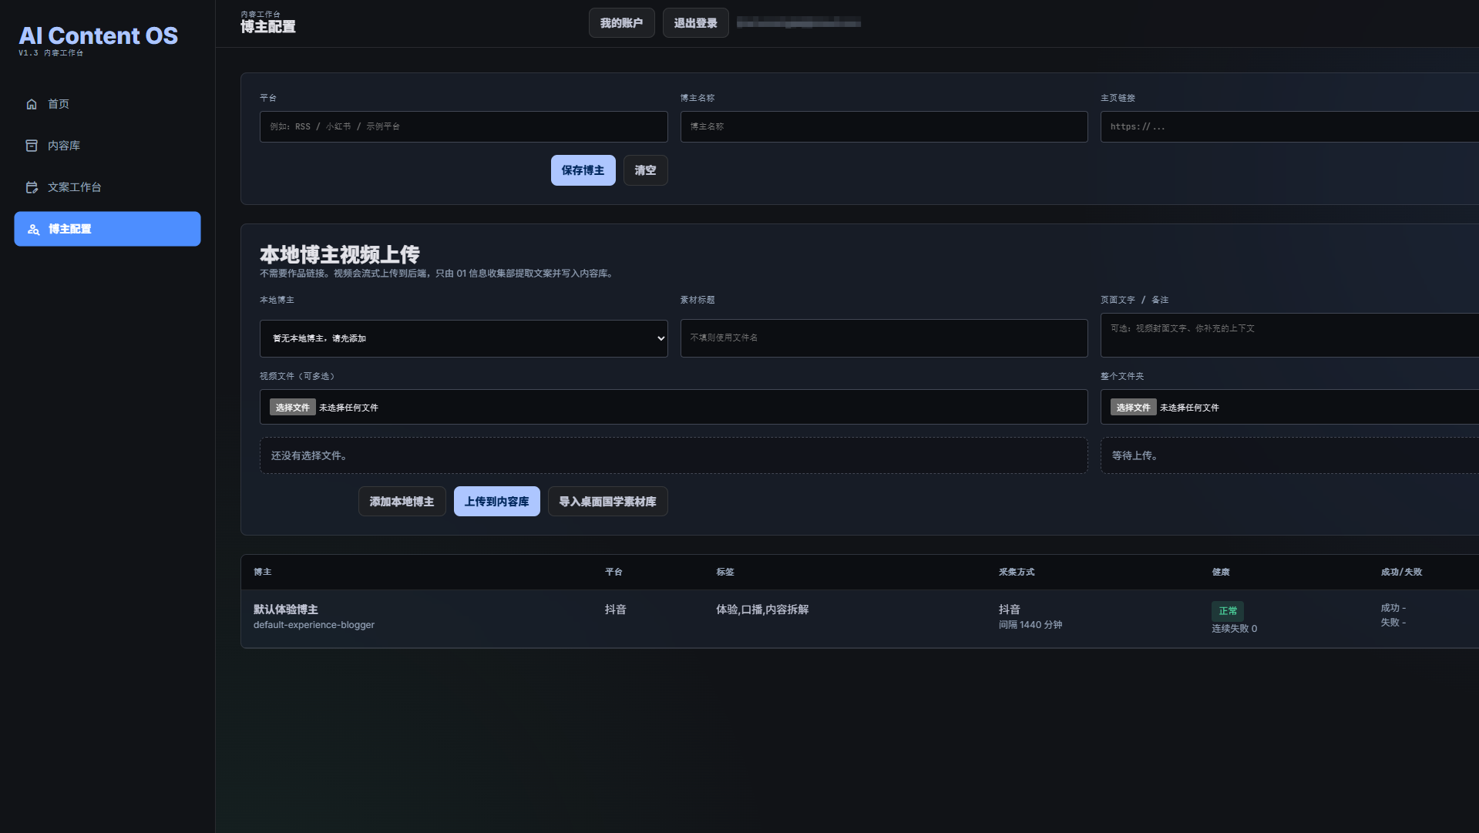Click the user-search icon beside 博主配置
This screenshot has height=833, width=1479.
tap(33, 229)
